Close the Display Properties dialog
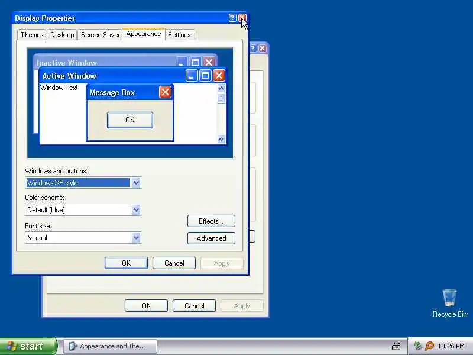The image size is (473, 355). click(242, 18)
